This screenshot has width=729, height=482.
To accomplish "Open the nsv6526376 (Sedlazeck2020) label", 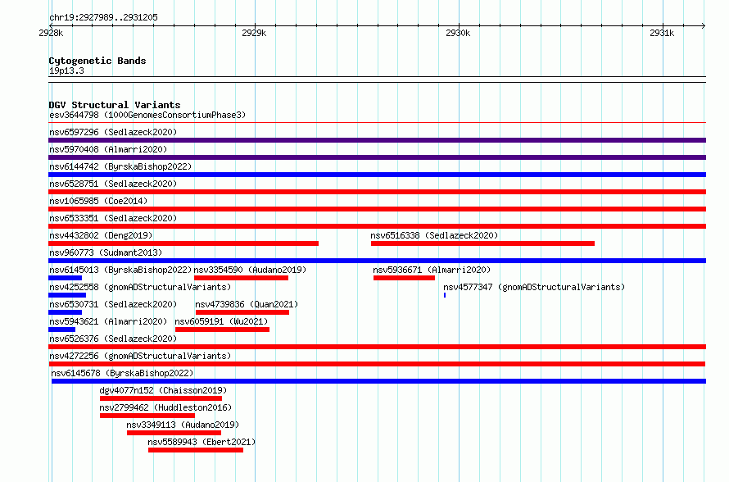I will pos(113,339).
